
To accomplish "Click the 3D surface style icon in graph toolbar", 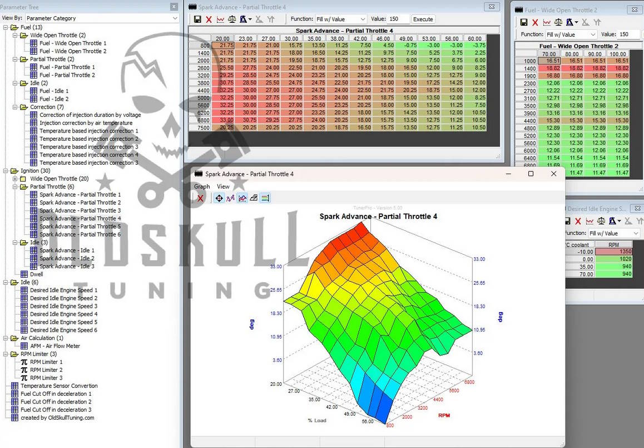I will (x=254, y=198).
